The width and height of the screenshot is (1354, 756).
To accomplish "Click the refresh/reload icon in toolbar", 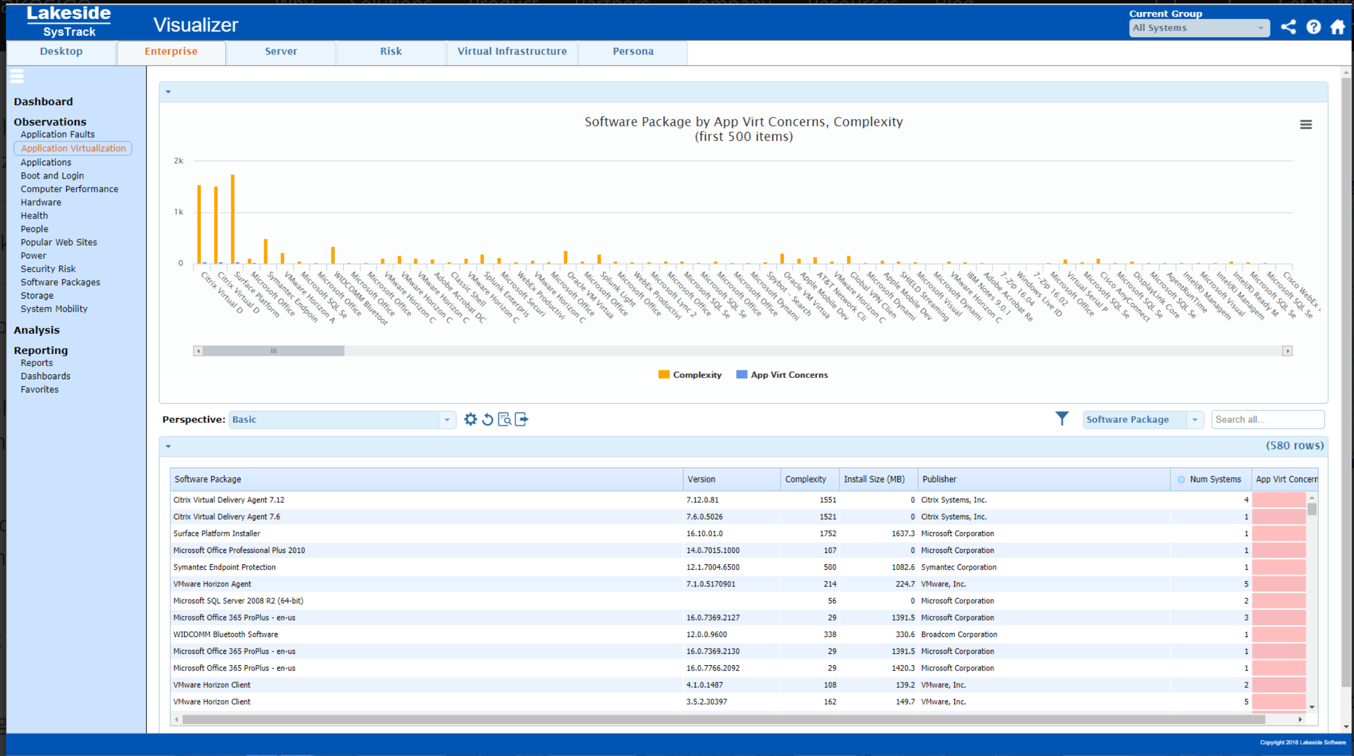I will pos(486,419).
